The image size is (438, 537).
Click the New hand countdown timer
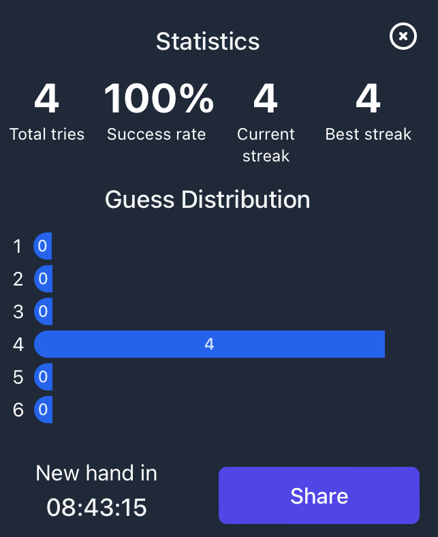click(97, 507)
